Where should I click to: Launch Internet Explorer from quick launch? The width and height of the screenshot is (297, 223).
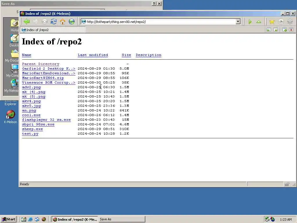coord(30,219)
